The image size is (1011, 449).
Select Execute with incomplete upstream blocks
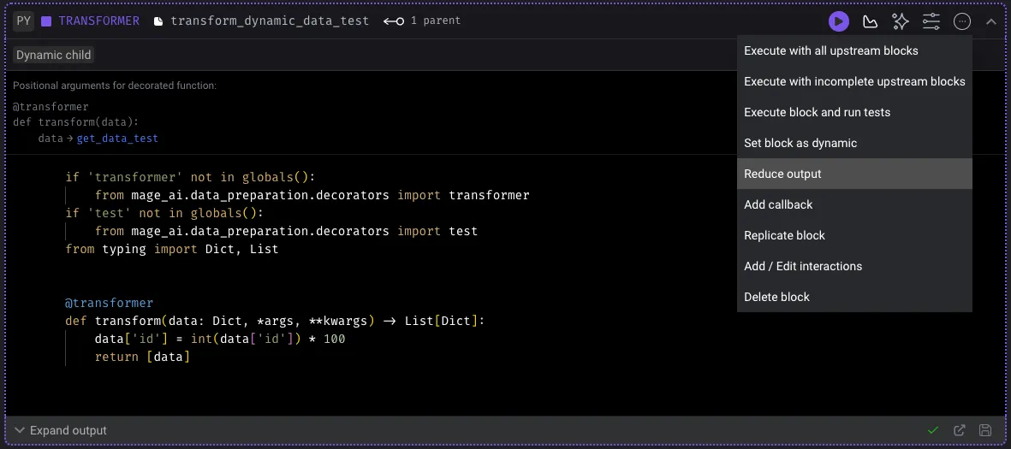coord(854,82)
